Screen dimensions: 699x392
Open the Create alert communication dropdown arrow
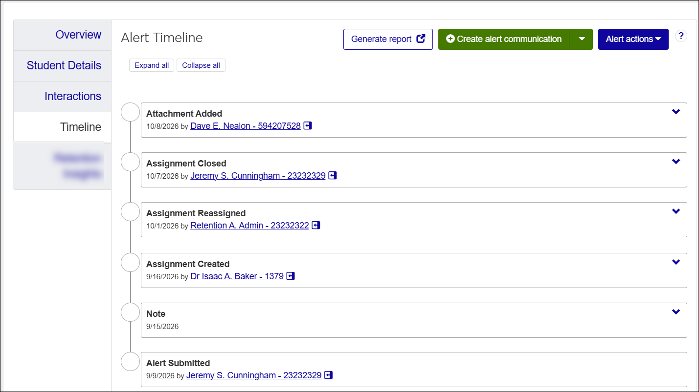(581, 39)
